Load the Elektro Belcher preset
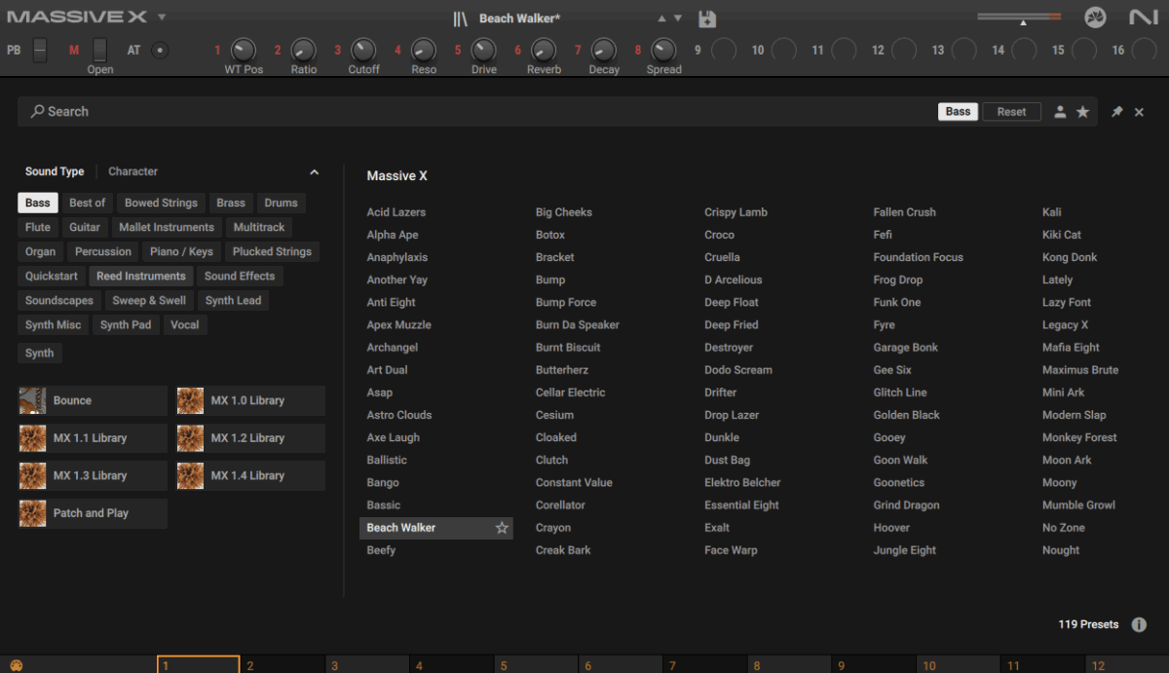 (x=742, y=483)
